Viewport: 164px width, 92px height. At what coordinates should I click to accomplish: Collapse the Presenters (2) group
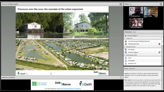click(x=125, y=47)
